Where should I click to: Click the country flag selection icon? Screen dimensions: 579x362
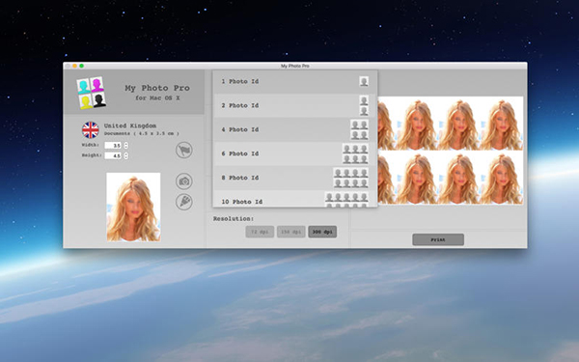(x=184, y=150)
